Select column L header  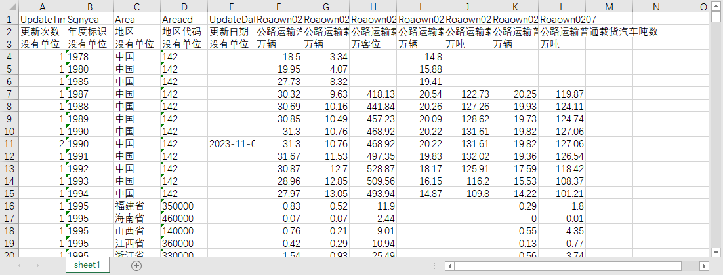562,7
